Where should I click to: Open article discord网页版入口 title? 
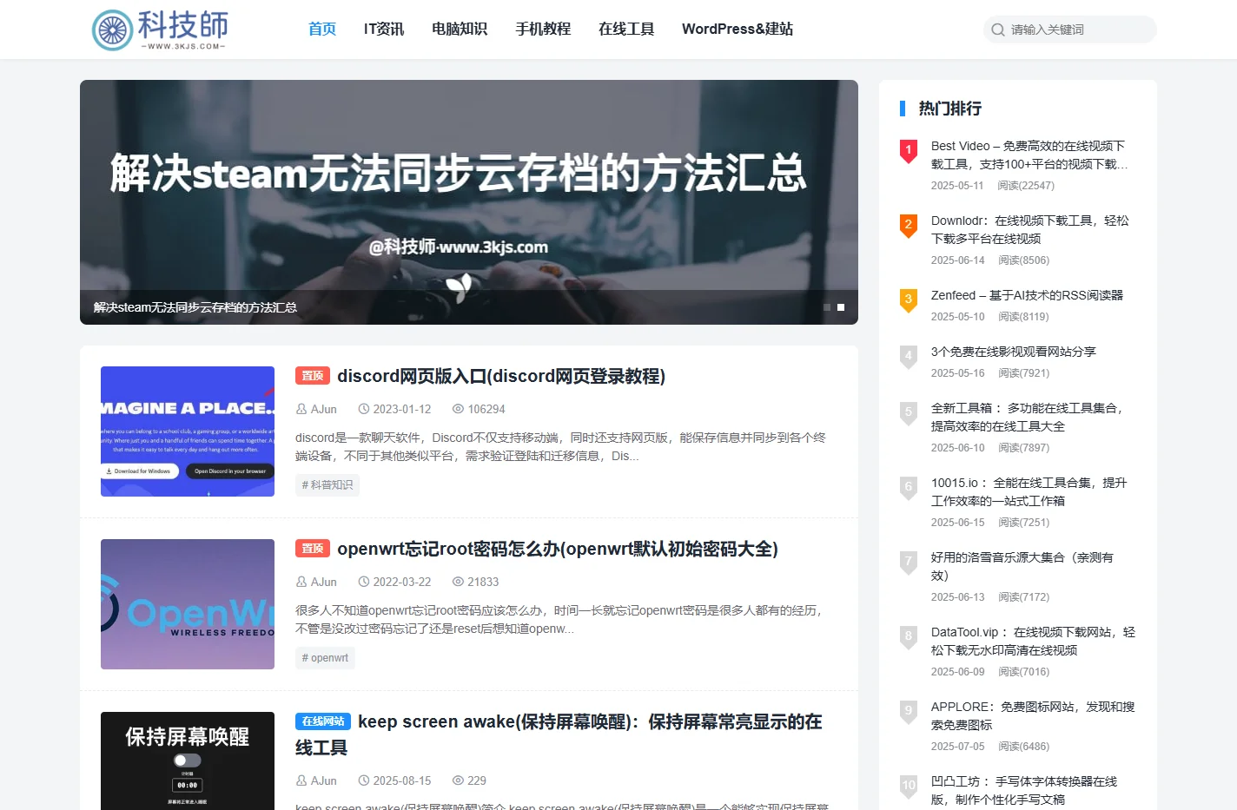point(501,376)
